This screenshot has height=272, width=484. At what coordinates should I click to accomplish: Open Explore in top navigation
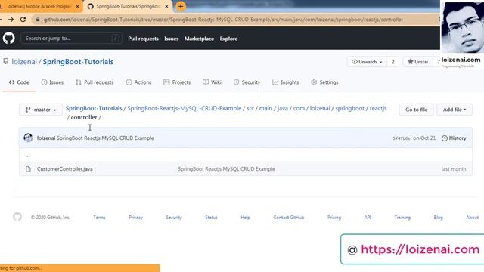coord(228,39)
